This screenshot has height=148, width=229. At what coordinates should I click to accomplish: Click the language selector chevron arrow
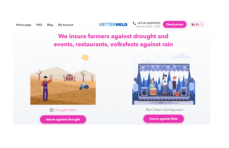(202, 25)
